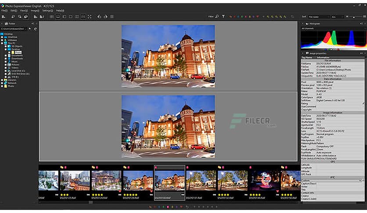Click the pink color label in bottom bar

click(168, 207)
